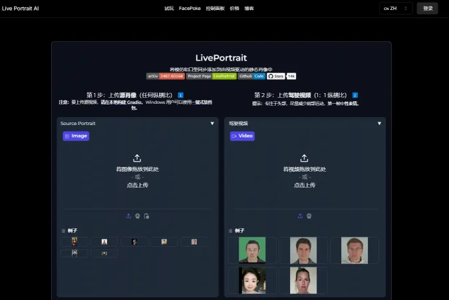Choose upload source icon under 驾驶视频

coord(300,216)
